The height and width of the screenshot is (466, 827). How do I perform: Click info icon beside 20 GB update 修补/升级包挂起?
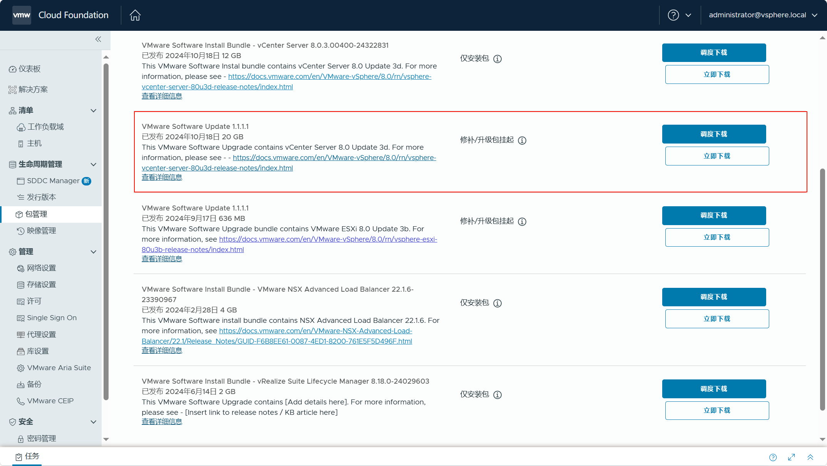[x=522, y=140]
